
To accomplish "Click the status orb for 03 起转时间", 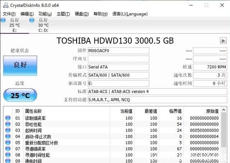I will pos(8,130).
